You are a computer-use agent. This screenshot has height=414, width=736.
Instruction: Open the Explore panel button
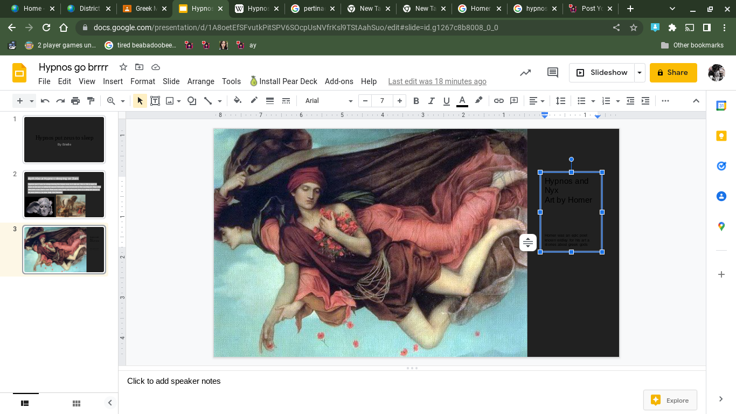click(670, 400)
